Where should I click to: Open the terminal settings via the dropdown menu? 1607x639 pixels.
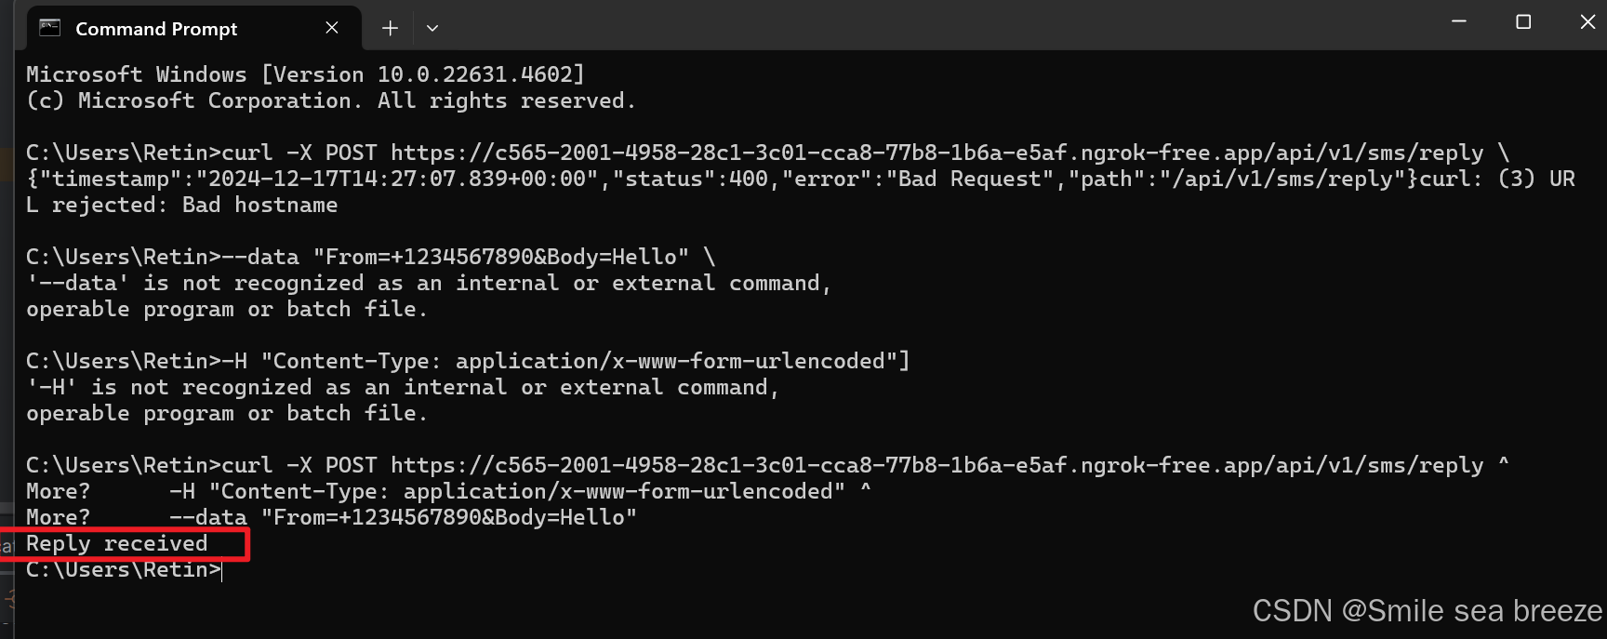click(x=432, y=27)
